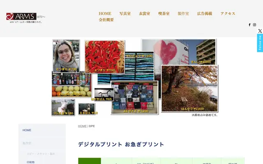The image size is (263, 164).
Task: Open the 衣裳室 menu item
Action: click(x=144, y=14)
